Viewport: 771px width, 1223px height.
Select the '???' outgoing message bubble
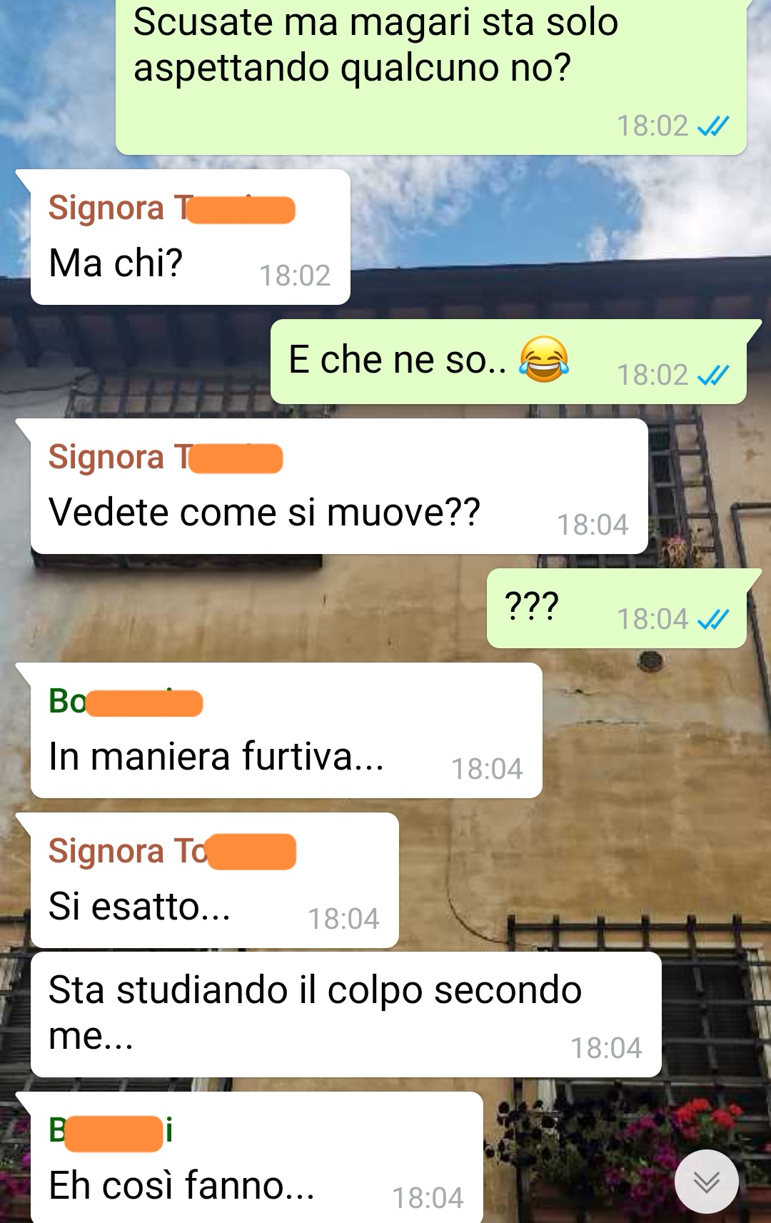tap(617, 608)
